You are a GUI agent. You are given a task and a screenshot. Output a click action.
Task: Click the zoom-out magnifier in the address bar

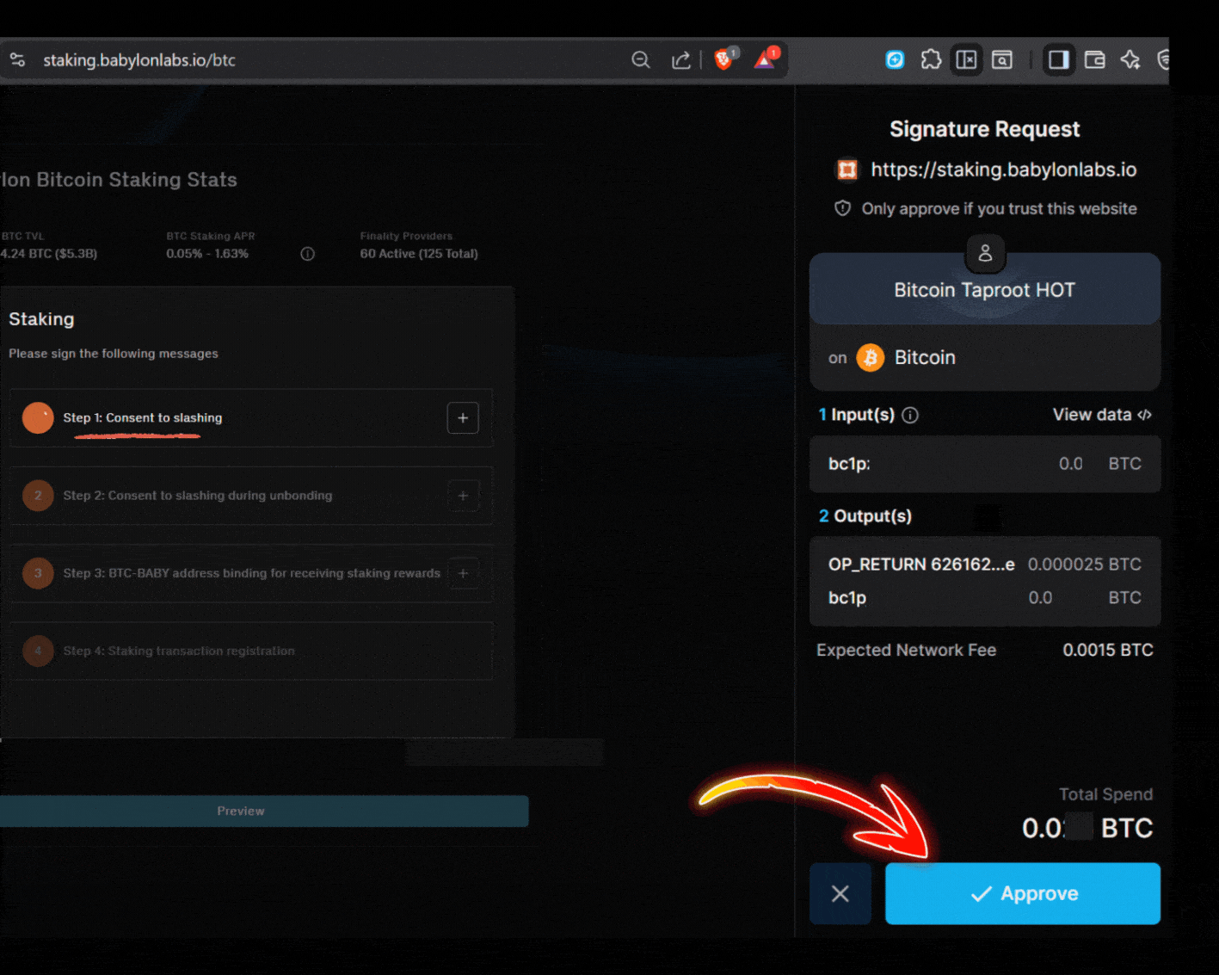[x=641, y=59]
